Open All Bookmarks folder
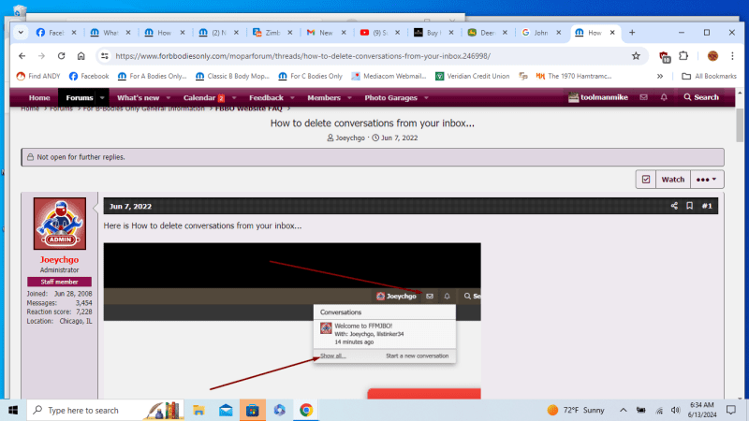This screenshot has height=421, width=749. coord(709,76)
